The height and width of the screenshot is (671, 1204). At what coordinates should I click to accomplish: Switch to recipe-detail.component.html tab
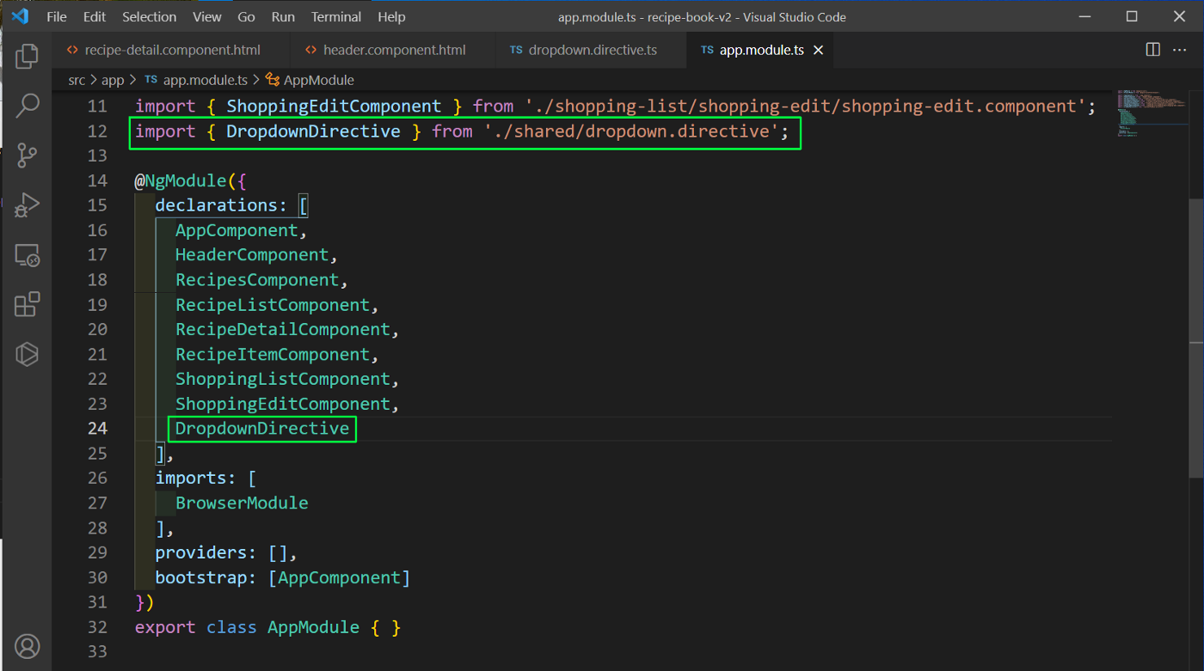172,50
